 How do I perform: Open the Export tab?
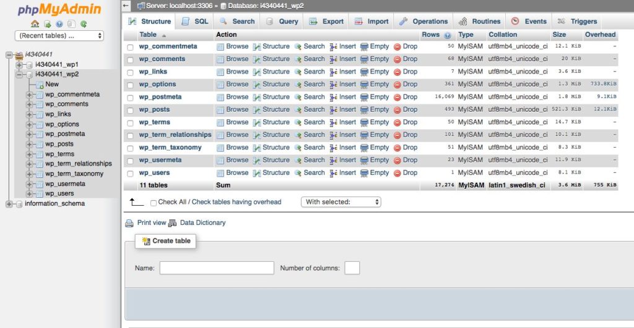(327, 22)
